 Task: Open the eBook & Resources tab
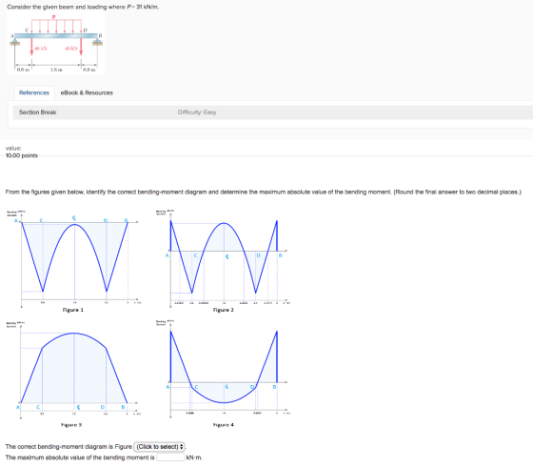tap(87, 93)
